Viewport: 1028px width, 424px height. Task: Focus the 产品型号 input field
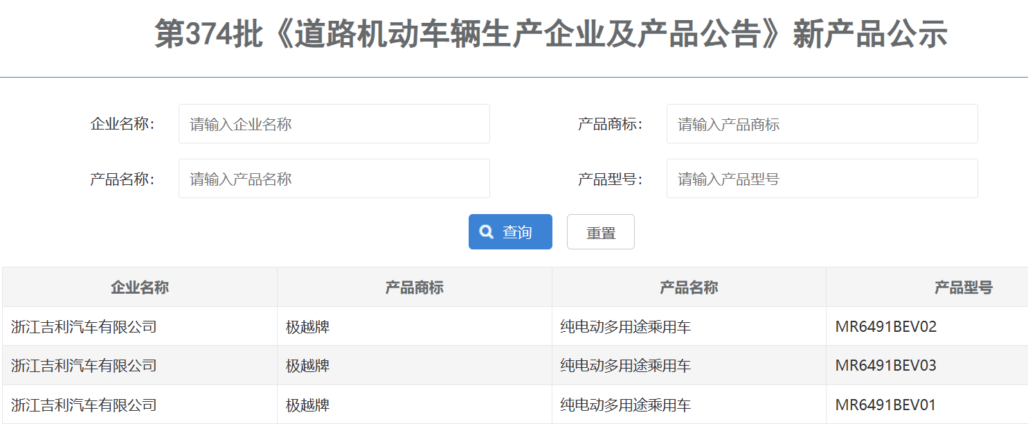point(822,179)
